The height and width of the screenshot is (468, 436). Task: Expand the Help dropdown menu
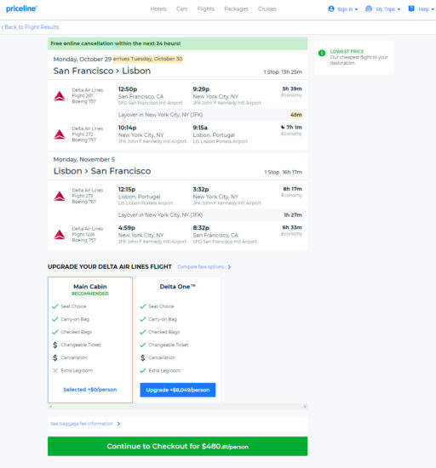pyautogui.click(x=421, y=9)
